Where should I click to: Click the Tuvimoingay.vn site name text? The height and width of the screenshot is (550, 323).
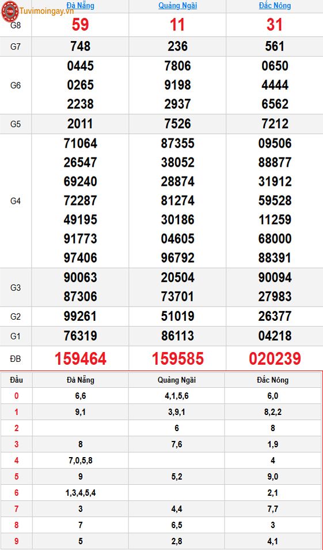tap(47, 11)
